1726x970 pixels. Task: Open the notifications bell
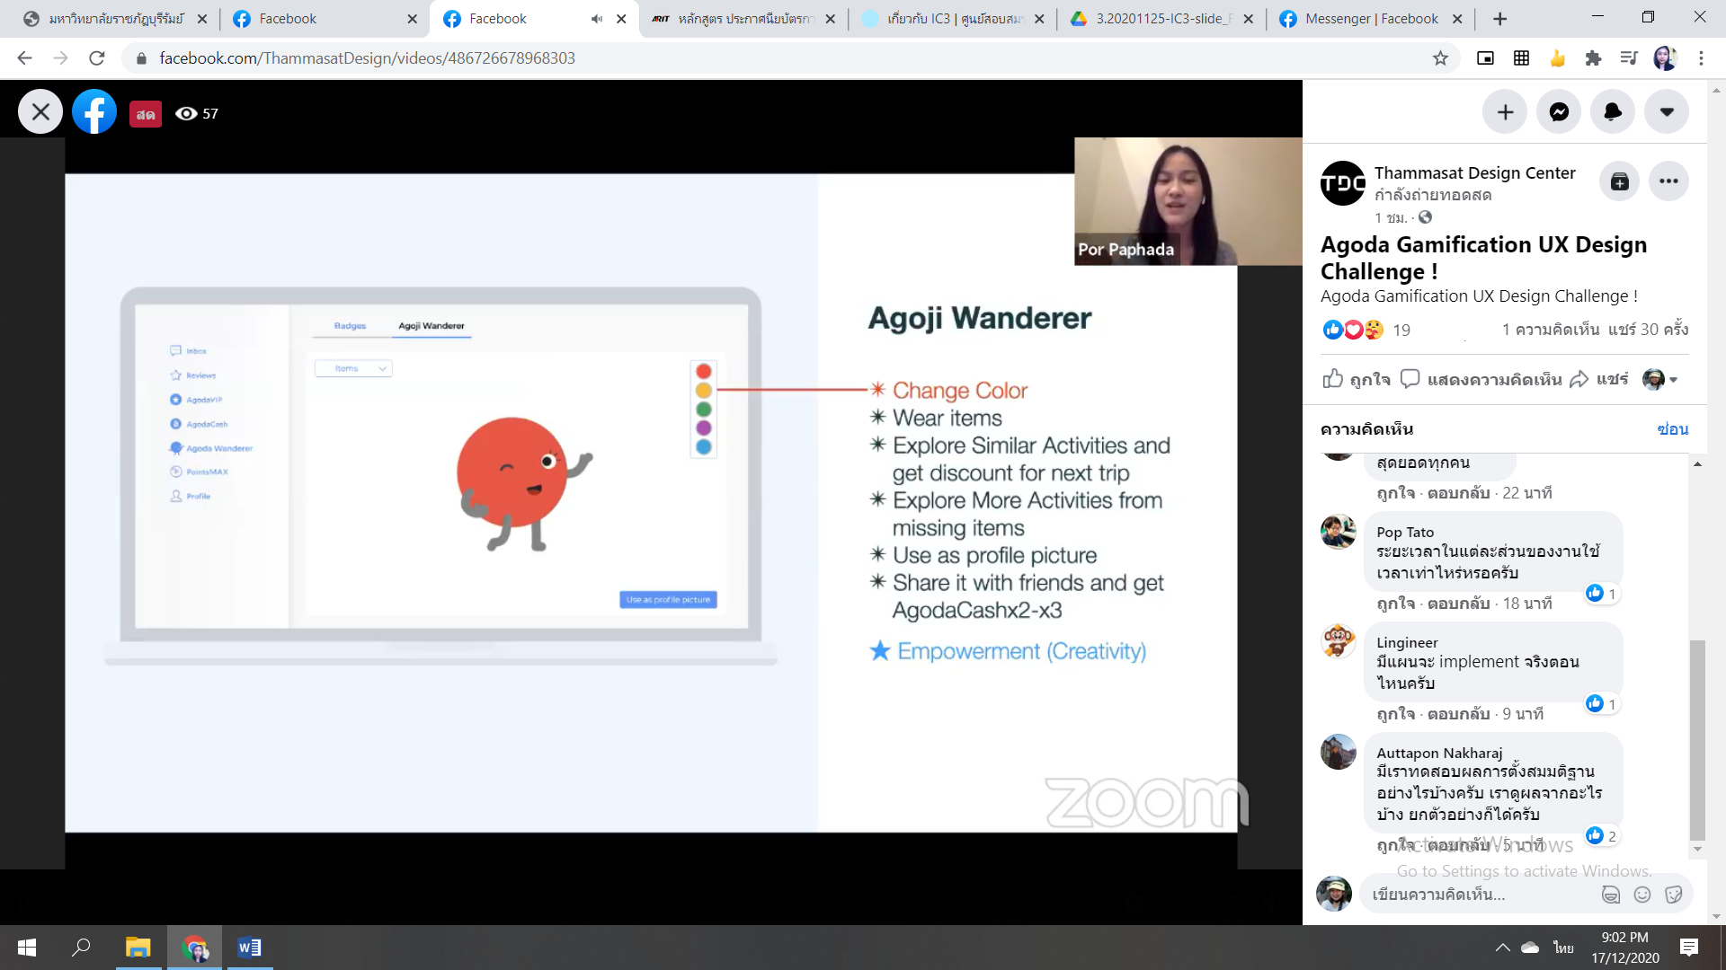coord(1614,112)
